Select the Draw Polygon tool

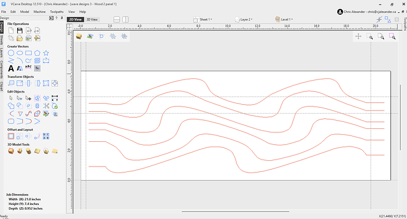click(37, 53)
